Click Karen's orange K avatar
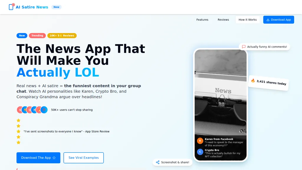 pos(200,141)
